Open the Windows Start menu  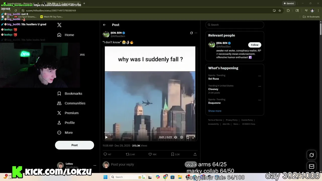click(x=105, y=177)
